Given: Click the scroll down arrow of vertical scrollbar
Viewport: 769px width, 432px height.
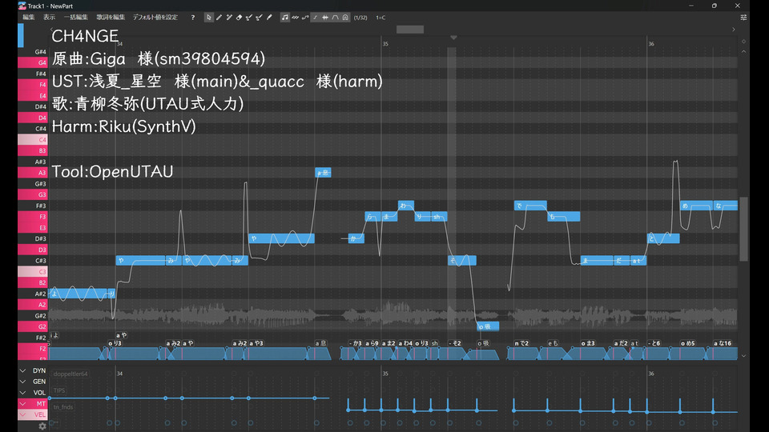Looking at the screenshot, I should point(743,356).
